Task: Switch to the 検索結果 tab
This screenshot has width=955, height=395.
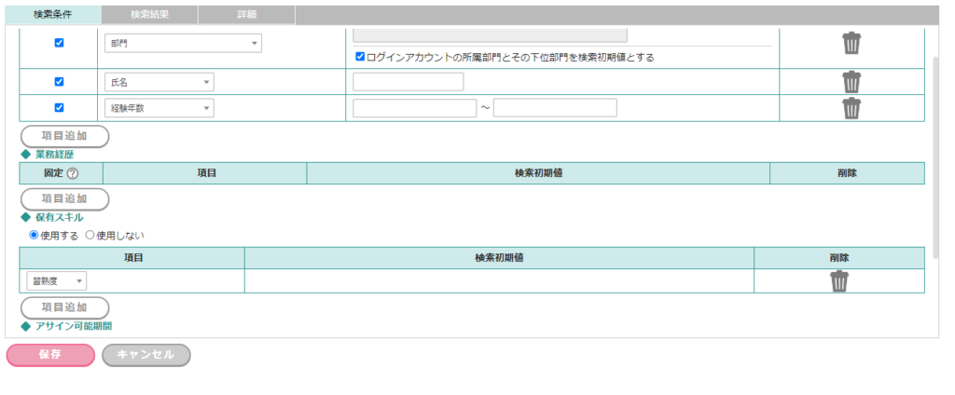Action: point(149,15)
